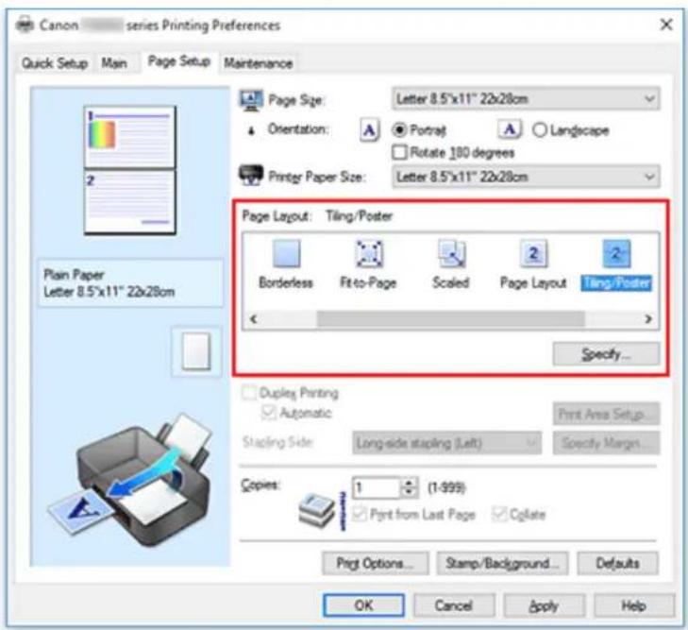Click the Copies number input field
The width and height of the screenshot is (688, 630).
378,487
